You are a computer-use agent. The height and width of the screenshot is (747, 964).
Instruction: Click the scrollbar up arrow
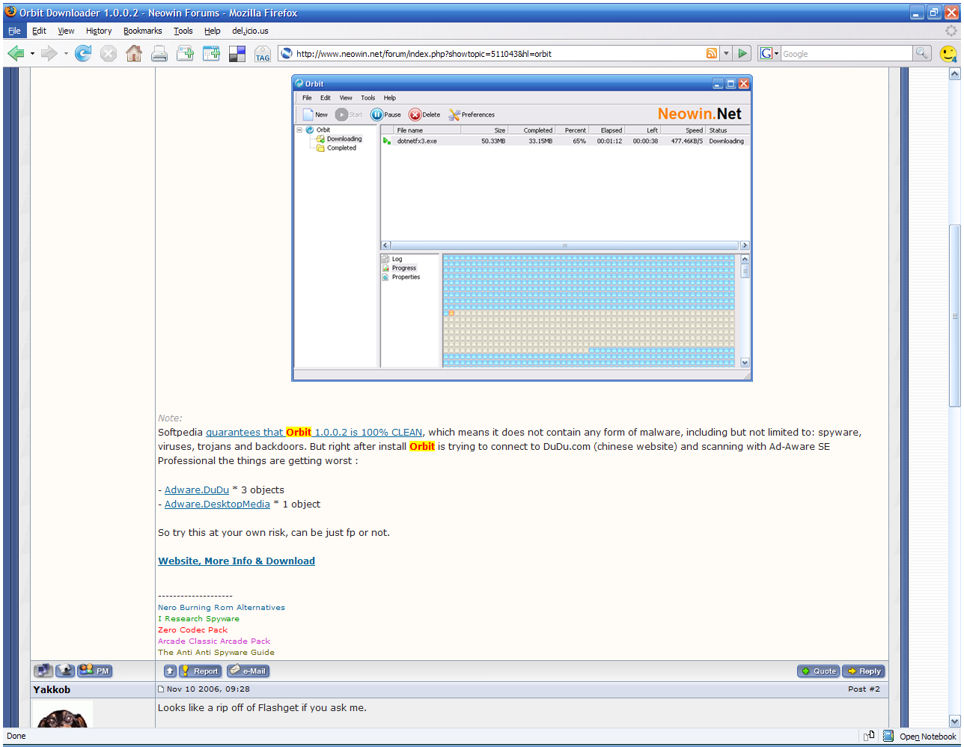point(954,74)
